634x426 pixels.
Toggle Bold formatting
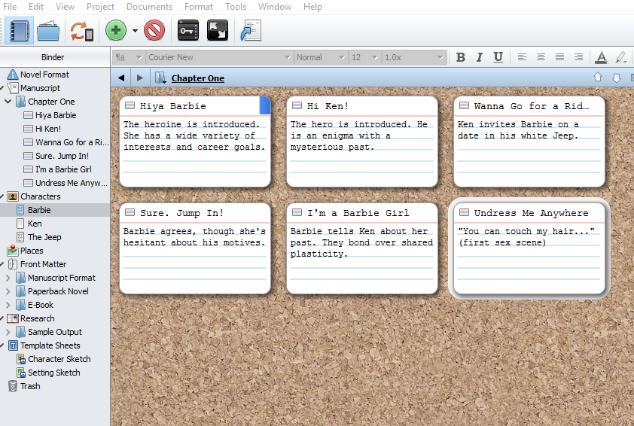(461, 57)
